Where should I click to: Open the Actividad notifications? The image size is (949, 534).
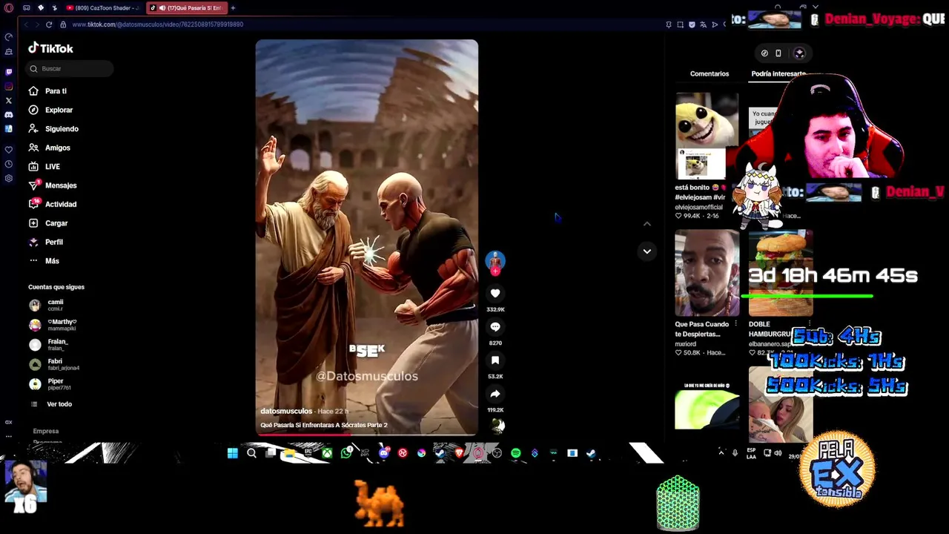[x=53, y=204]
